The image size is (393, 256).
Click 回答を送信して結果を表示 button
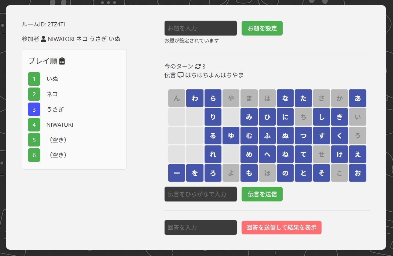click(x=281, y=227)
